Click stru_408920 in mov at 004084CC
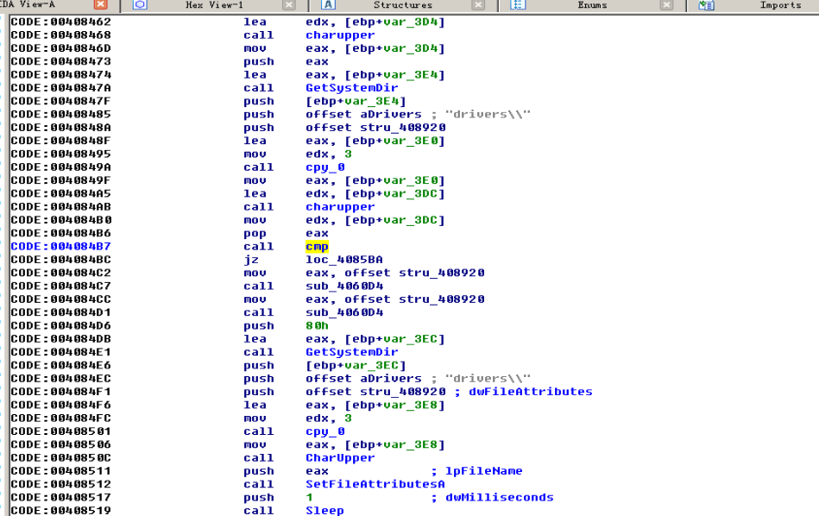Screen dimensions: 819x516 click(441, 299)
